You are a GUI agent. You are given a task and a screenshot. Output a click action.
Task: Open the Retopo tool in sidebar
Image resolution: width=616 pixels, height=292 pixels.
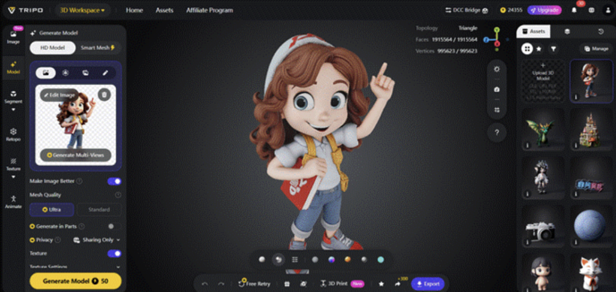tap(13, 134)
